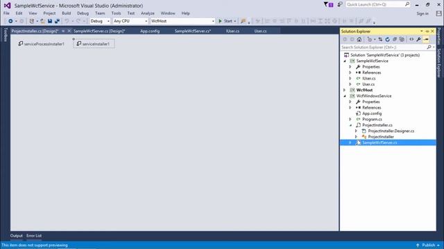This screenshot has width=444, height=249.
Task: Switch to the User.cs editor tab
Action: pos(260,31)
